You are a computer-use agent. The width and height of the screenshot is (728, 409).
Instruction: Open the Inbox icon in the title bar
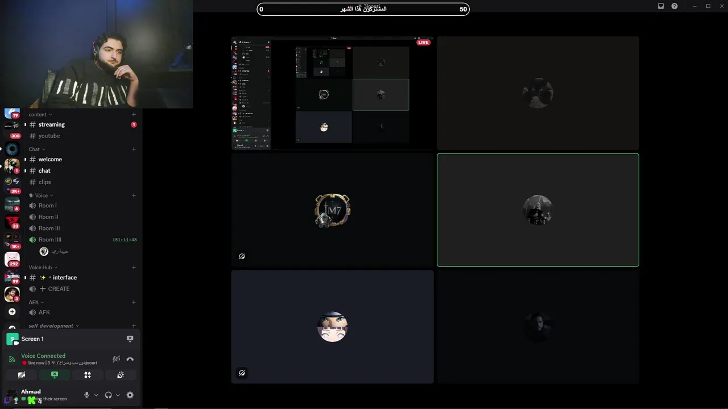[x=661, y=6]
